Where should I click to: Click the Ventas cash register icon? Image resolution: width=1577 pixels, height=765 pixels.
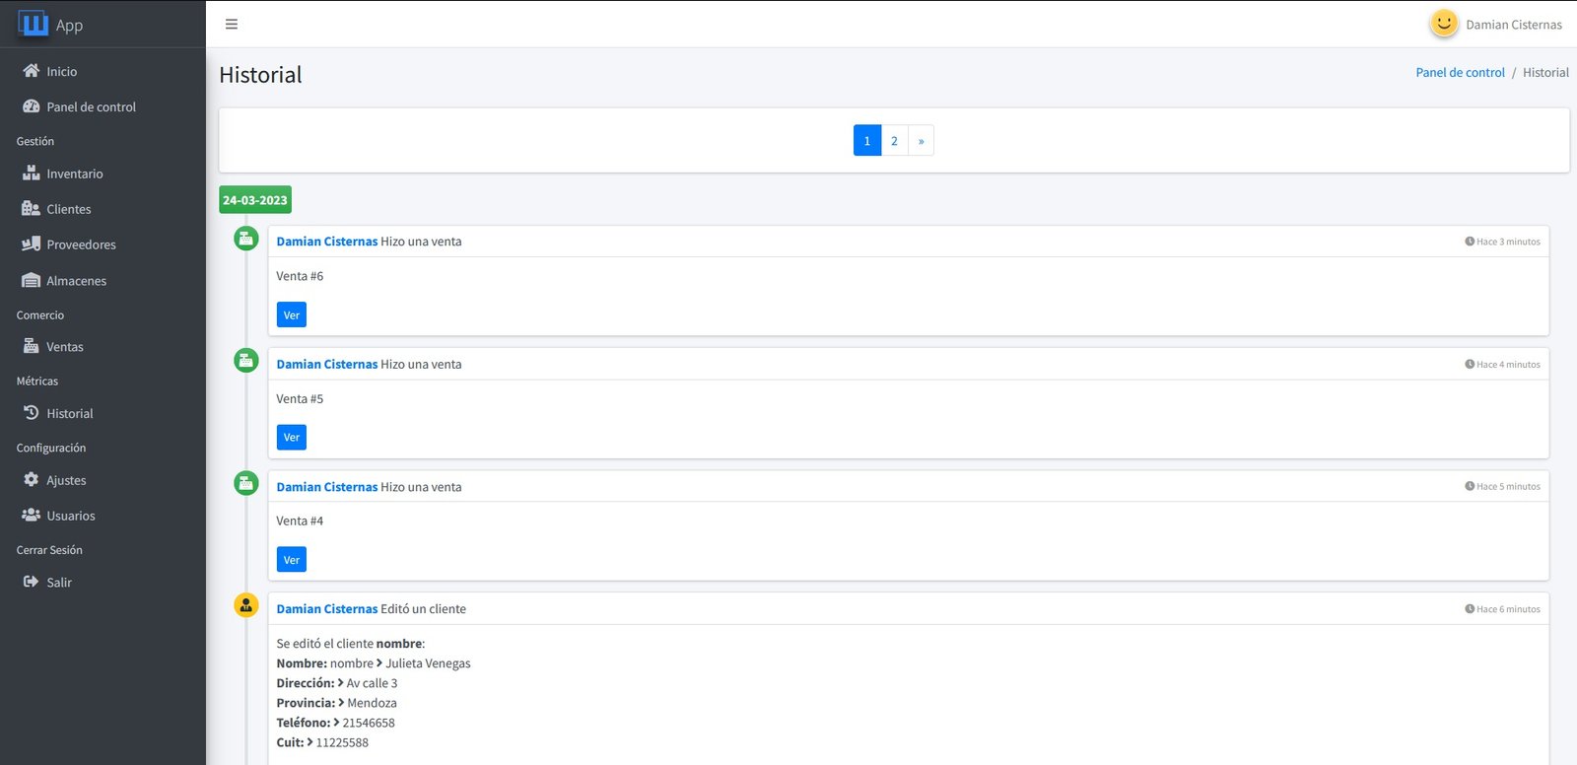coord(32,347)
